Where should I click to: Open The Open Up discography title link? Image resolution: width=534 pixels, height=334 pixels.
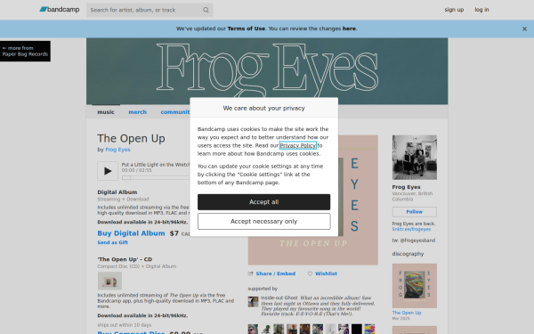407,313
